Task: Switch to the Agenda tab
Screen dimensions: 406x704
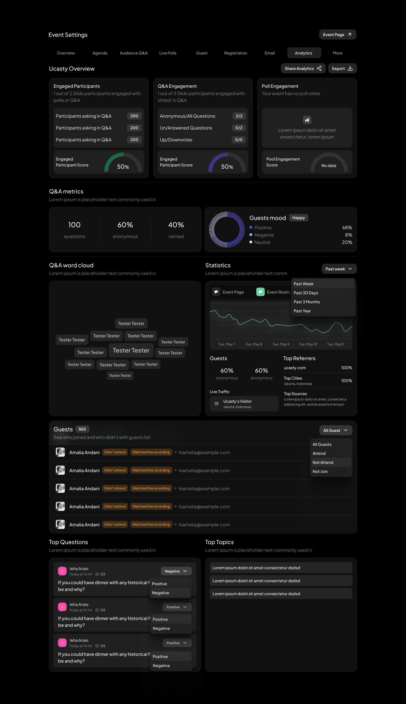Action: tap(100, 53)
